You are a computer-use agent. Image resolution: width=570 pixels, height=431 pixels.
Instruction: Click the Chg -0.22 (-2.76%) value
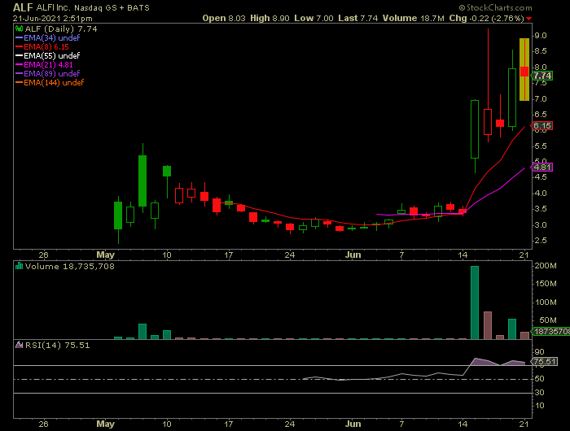coord(486,18)
